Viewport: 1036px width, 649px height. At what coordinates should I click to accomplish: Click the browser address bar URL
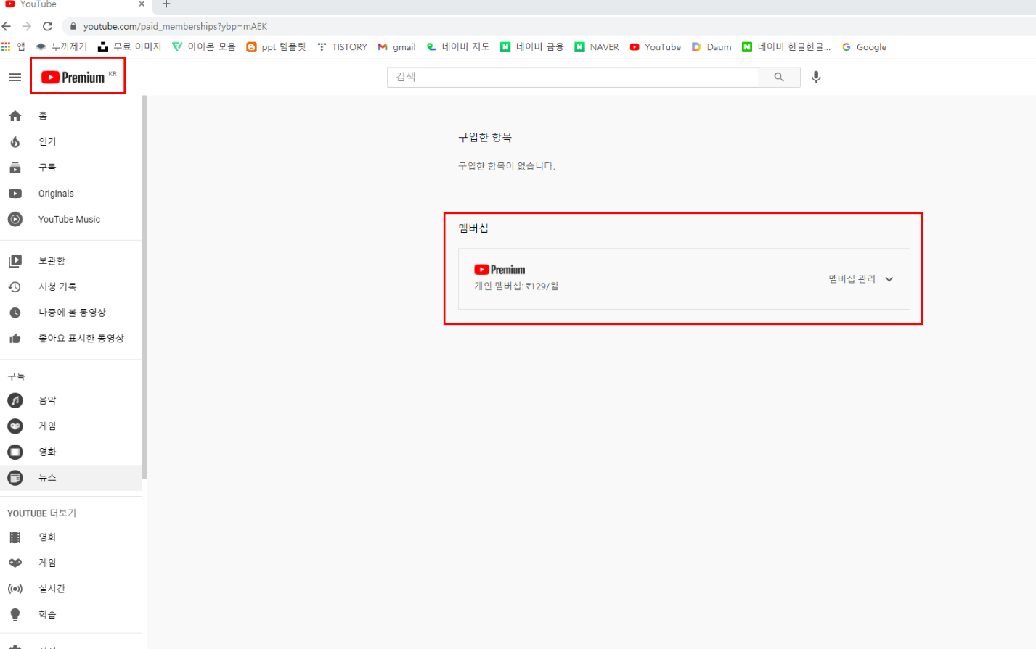click(x=175, y=26)
